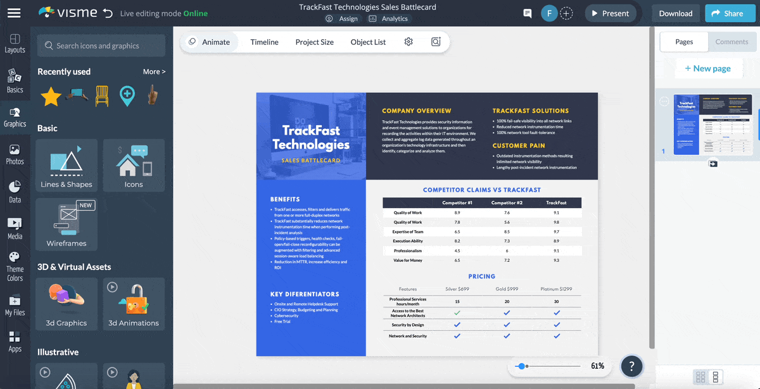Open the My Files panel
The image size is (760, 389).
pos(15,306)
